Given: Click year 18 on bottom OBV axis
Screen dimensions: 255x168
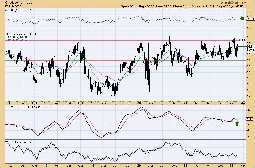Looking at the screenshot, I should pyautogui.click(x=46, y=165).
